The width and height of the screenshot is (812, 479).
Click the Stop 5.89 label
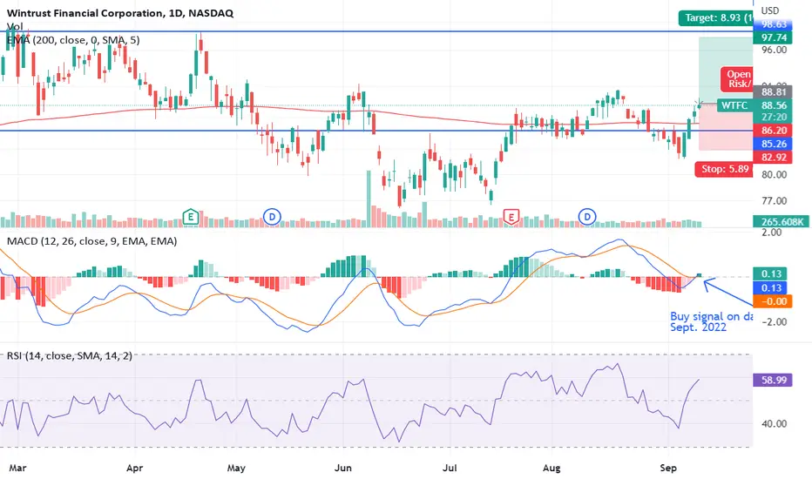point(724,169)
